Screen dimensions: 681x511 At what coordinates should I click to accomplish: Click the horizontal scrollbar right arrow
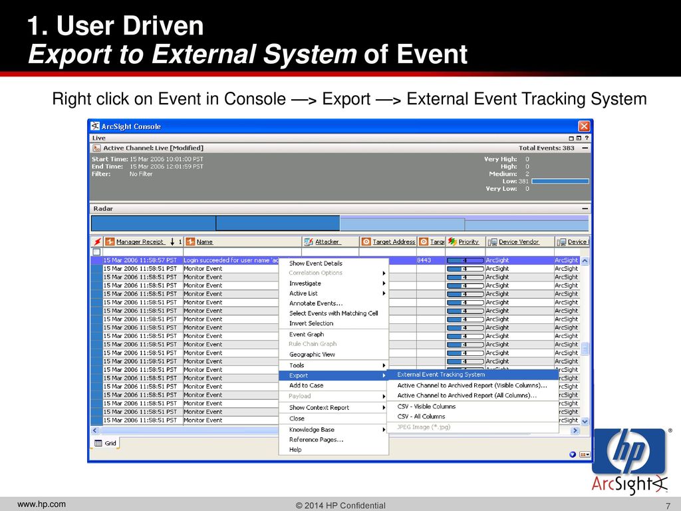coord(575,430)
